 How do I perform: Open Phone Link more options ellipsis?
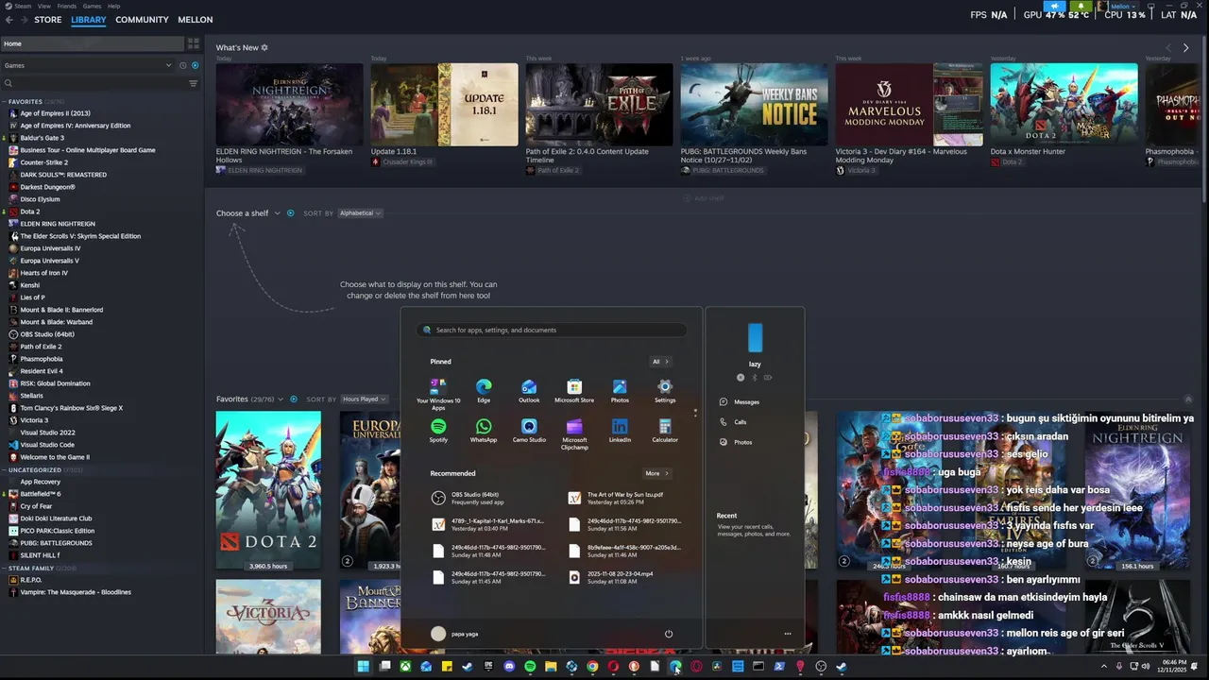[x=788, y=634]
